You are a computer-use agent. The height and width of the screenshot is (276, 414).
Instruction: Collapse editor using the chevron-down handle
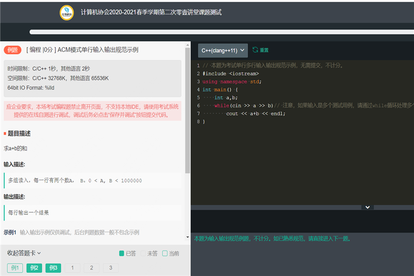(367, 207)
